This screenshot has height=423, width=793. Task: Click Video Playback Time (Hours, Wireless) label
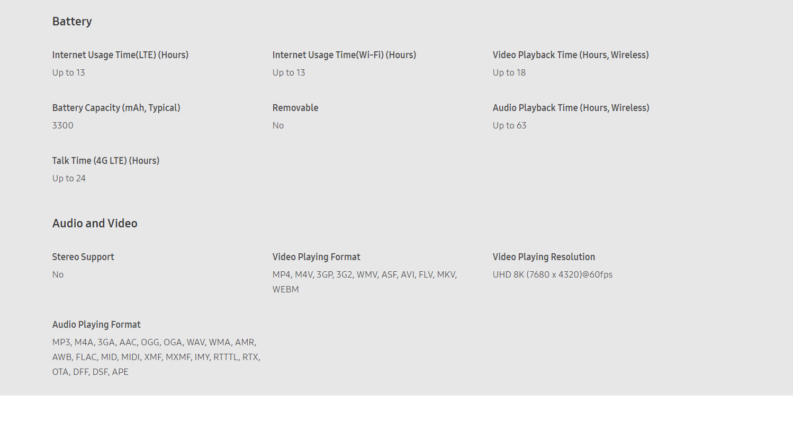point(571,55)
